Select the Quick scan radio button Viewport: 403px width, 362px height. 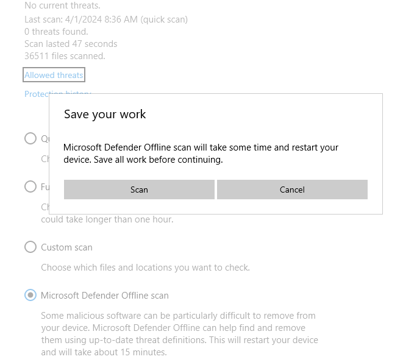tap(30, 138)
